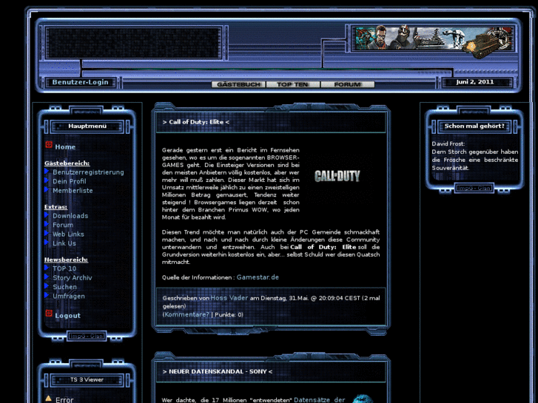Click the red icon beside Home
This screenshot has width=538, height=403.
coord(49,145)
